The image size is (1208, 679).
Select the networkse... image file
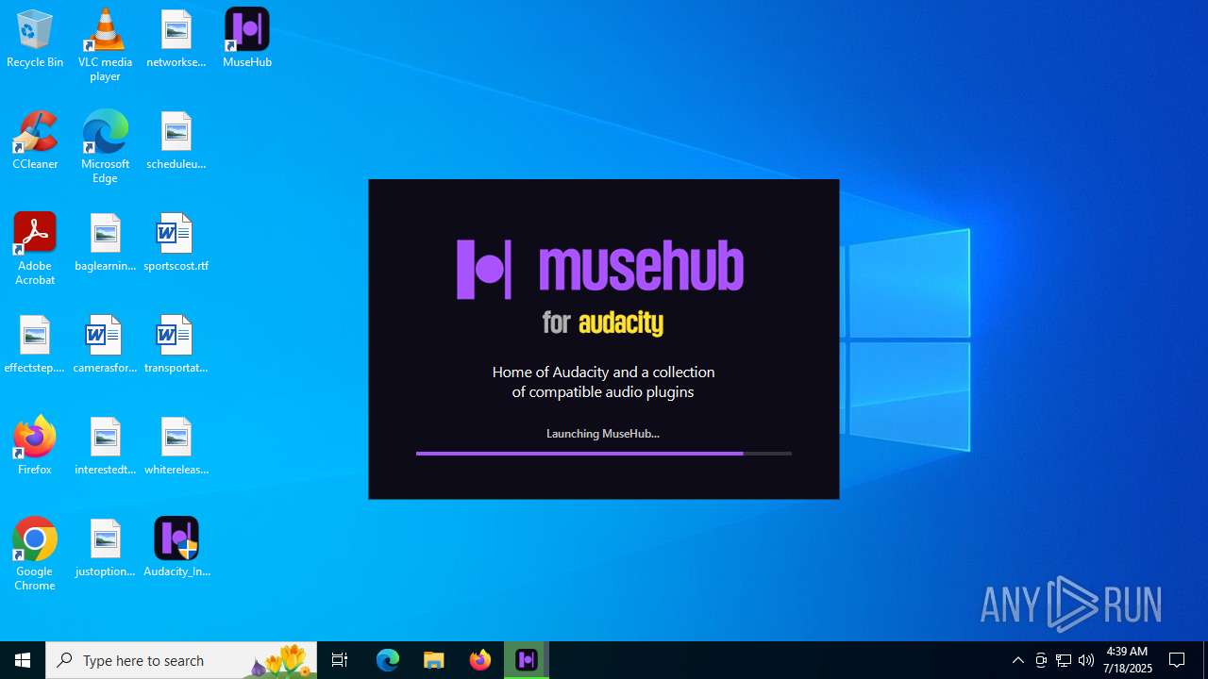(x=176, y=39)
